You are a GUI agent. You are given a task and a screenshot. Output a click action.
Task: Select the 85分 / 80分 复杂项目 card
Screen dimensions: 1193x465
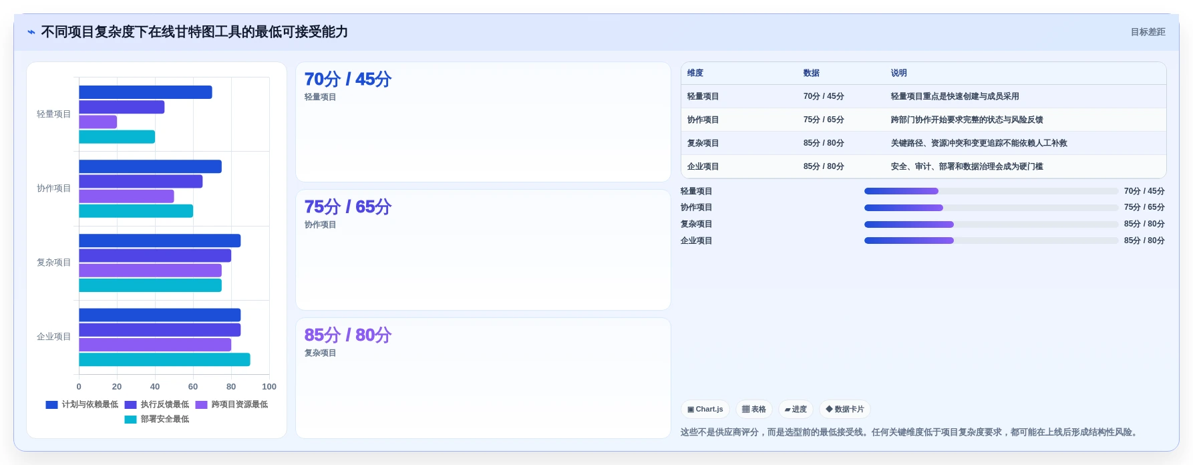(x=483, y=378)
